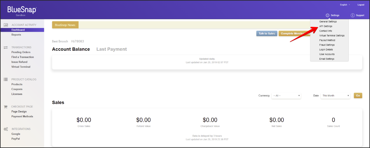The image size is (370, 148).
Task: Select API Settings from the menu
Action: point(326,26)
